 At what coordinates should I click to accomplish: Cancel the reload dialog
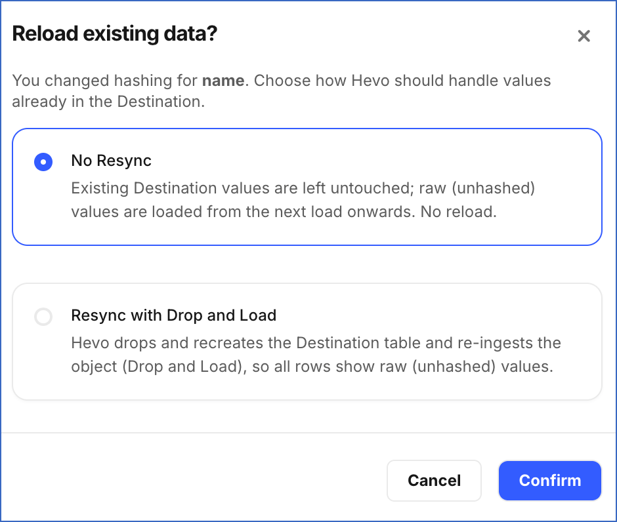pyautogui.click(x=434, y=480)
